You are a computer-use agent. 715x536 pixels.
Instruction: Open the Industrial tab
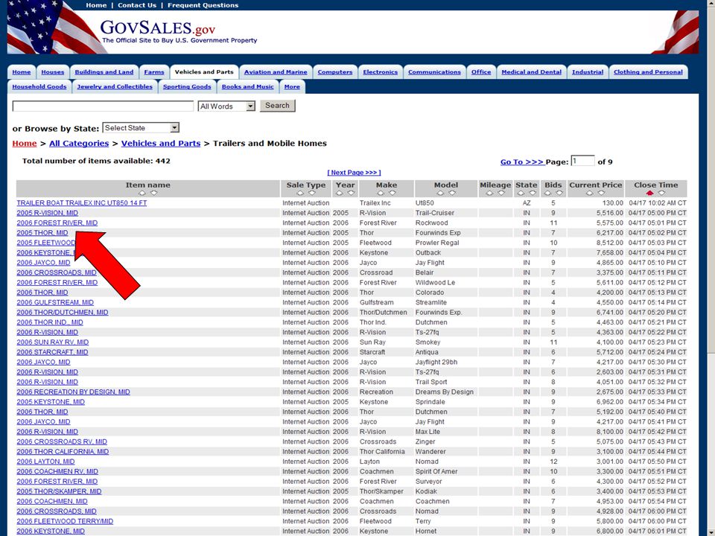point(588,72)
